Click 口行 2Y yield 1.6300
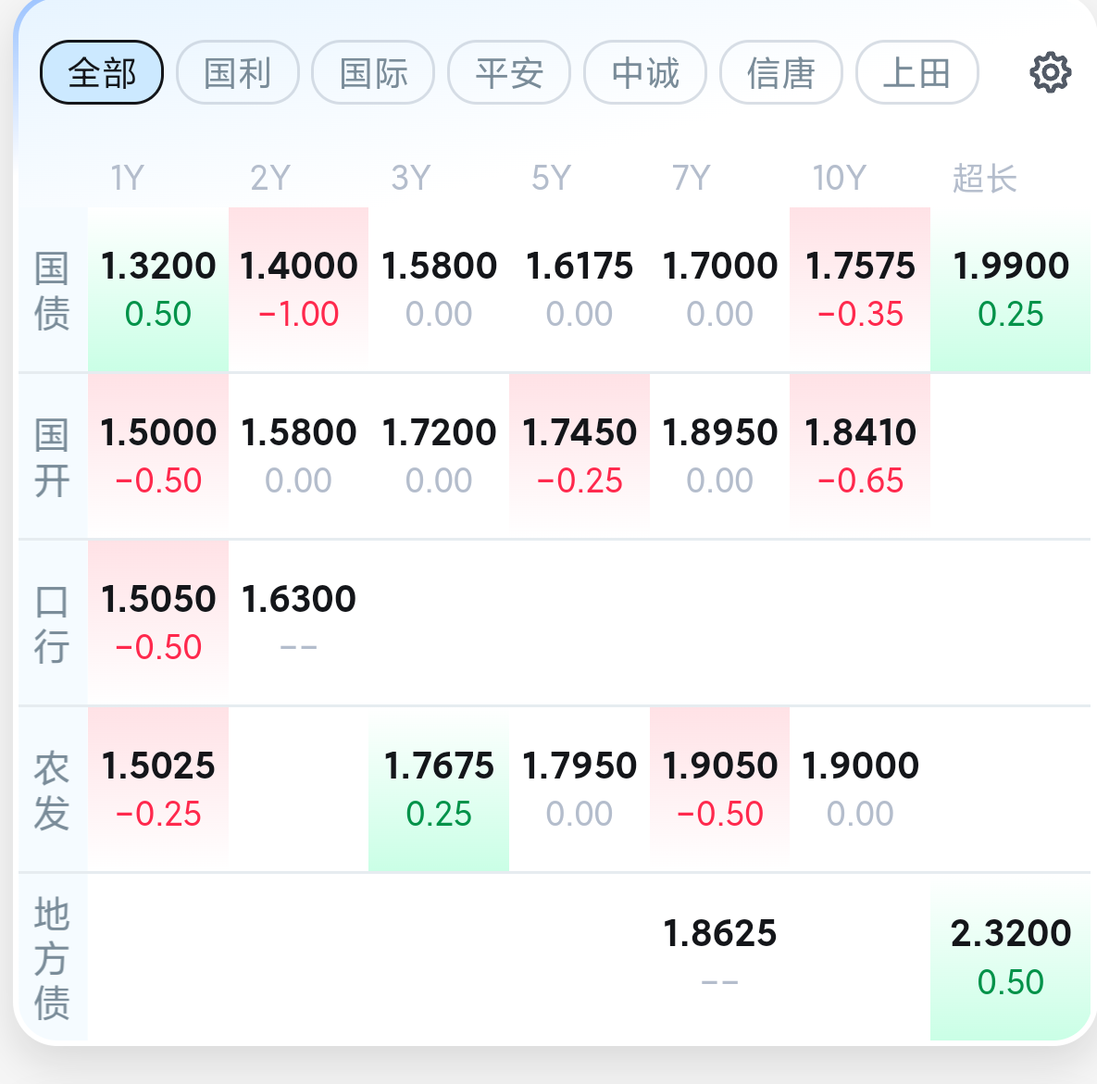 coord(298,622)
